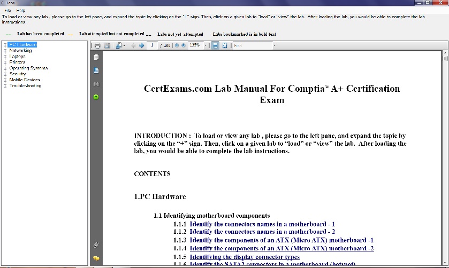Viewport: 449px width, 268px height.
Task: Click "1.1 Identifying motherboard components" text
Action: click(x=211, y=216)
